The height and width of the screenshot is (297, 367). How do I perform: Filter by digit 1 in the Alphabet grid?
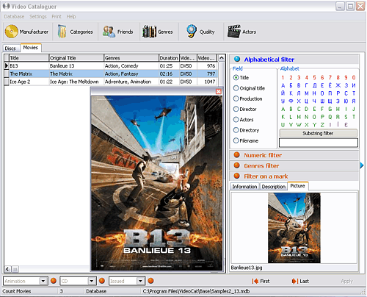pos(283,77)
